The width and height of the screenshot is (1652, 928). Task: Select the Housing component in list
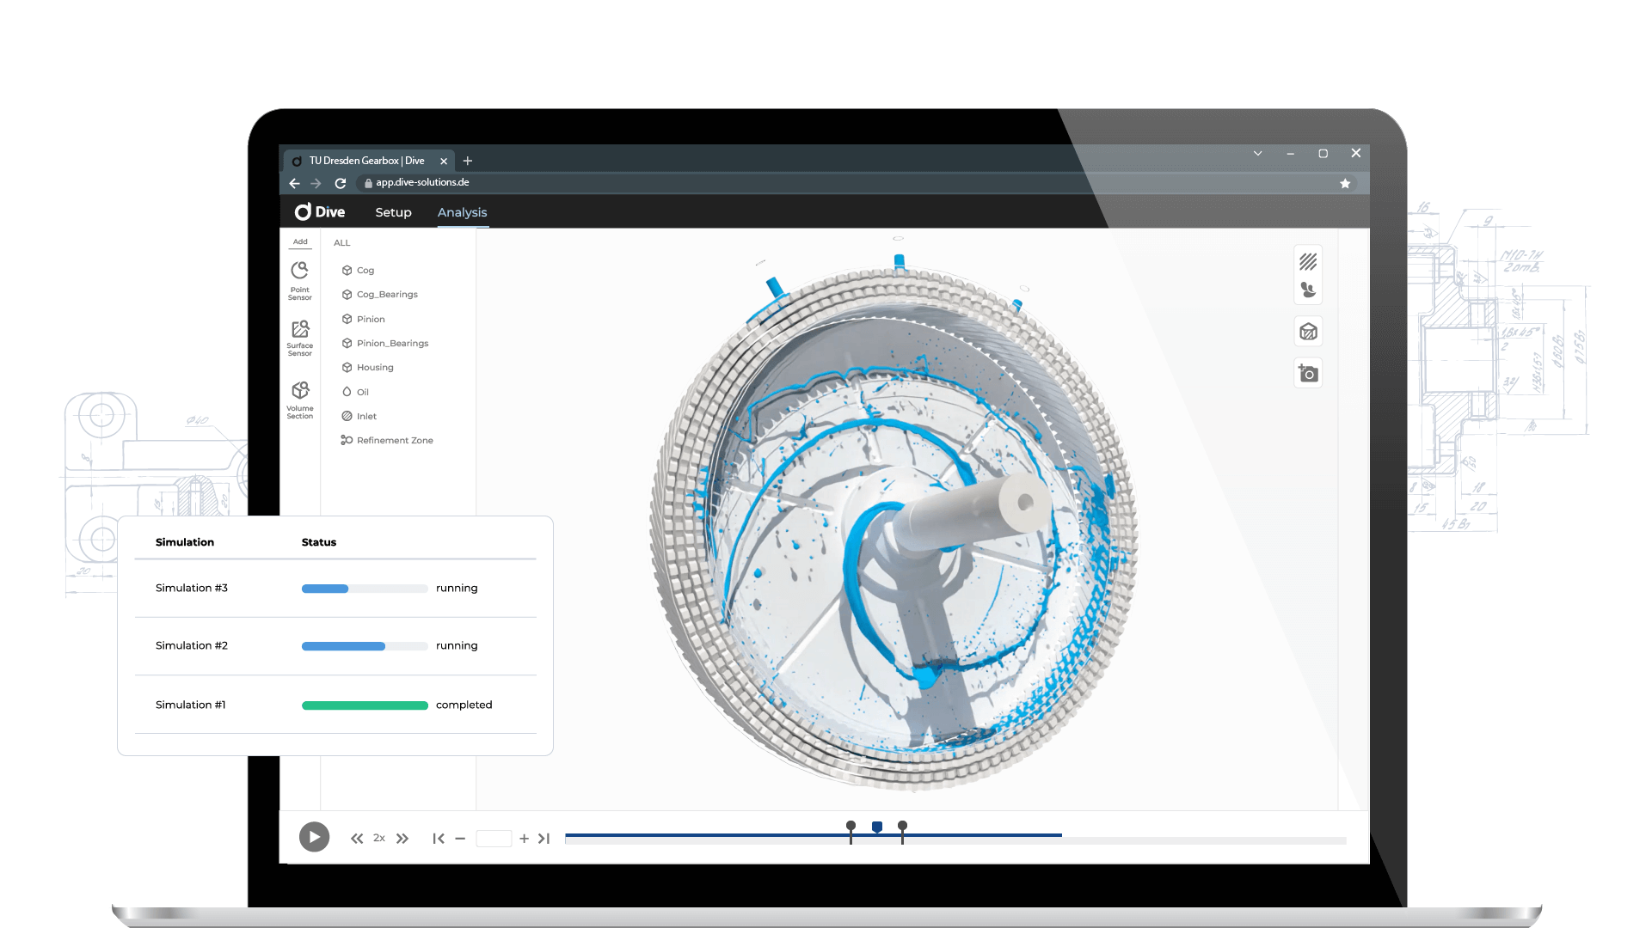[x=375, y=368]
